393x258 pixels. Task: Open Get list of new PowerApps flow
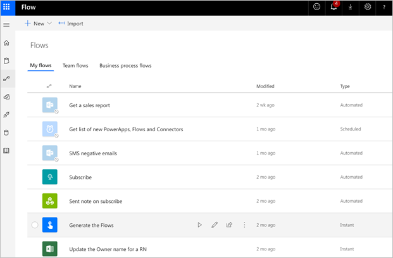pos(126,129)
